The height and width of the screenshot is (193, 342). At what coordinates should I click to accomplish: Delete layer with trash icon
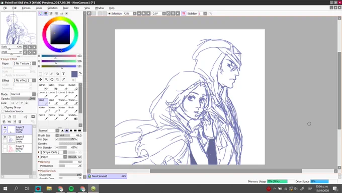point(20,121)
